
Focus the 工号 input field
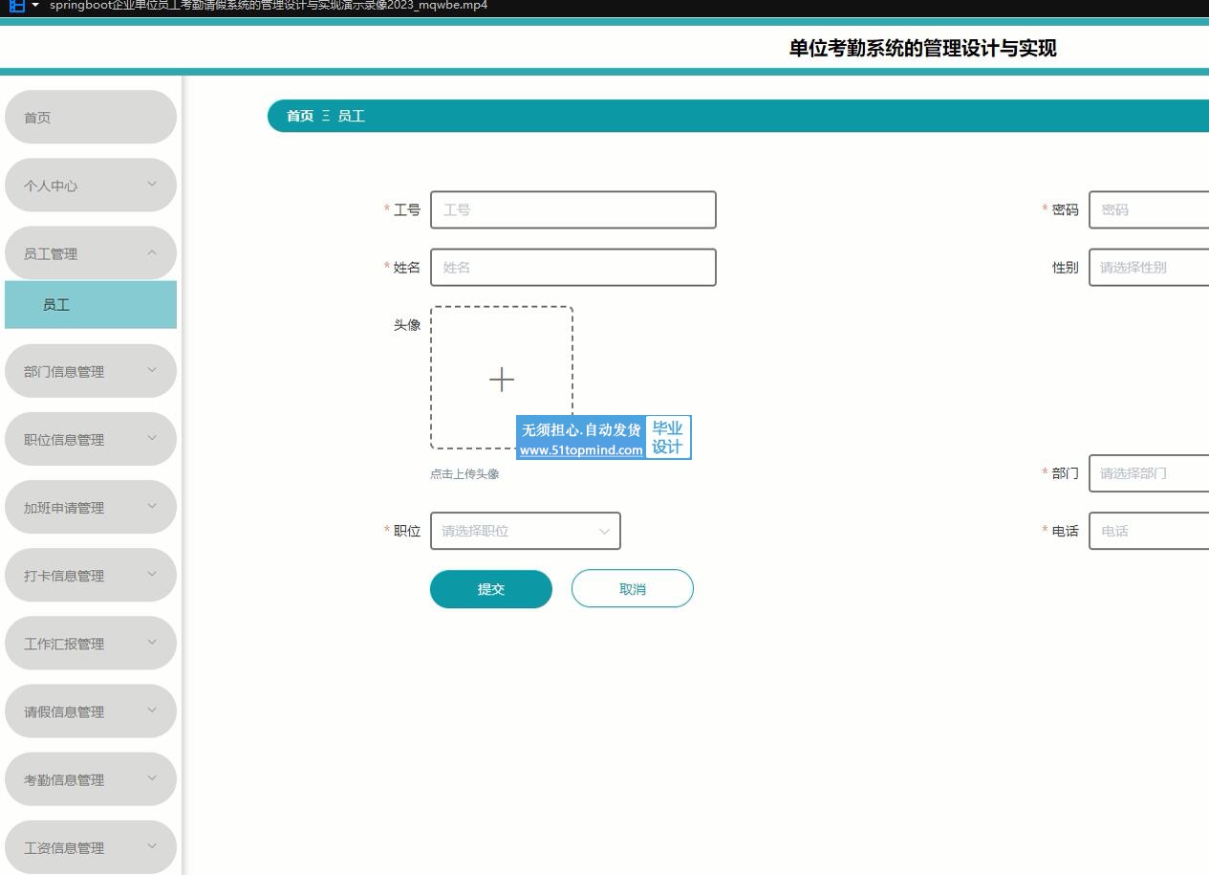coord(572,210)
